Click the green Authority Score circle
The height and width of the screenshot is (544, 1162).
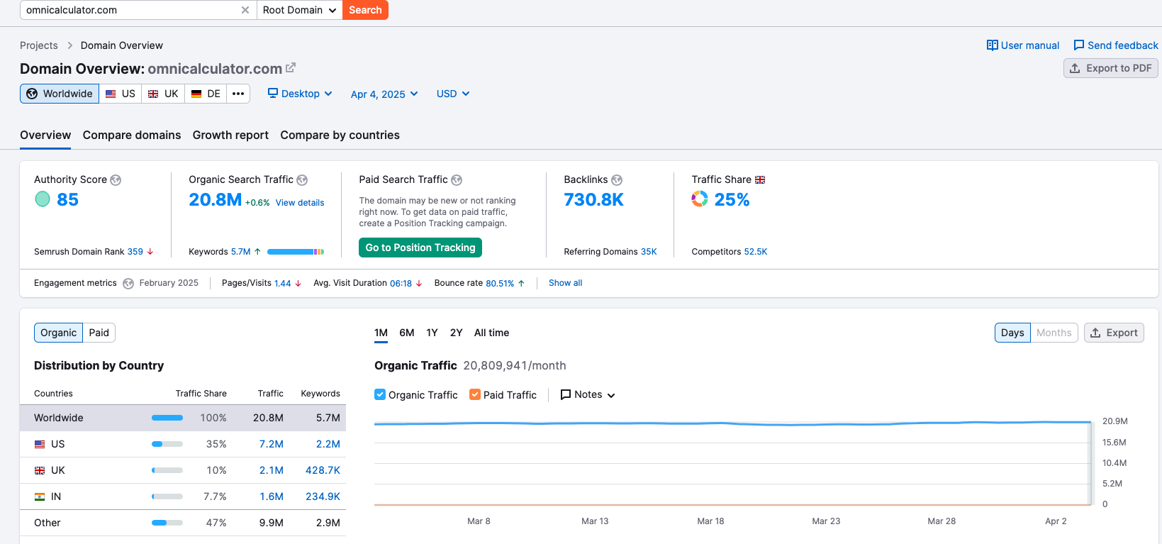pos(43,199)
